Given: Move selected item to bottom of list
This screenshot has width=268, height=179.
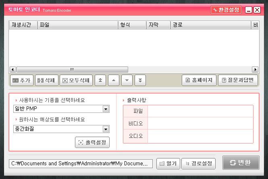Looking at the screenshot, I should tap(140, 80).
